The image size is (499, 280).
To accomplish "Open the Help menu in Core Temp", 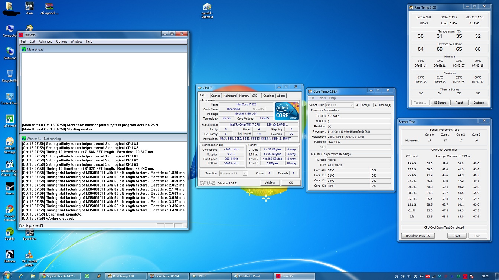I will tap(333, 98).
